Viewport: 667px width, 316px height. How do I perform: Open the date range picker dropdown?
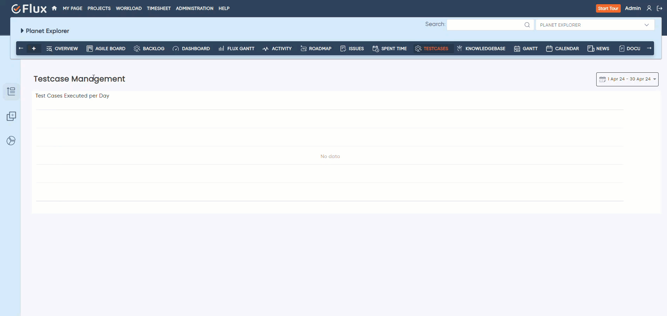tap(627, 79)
